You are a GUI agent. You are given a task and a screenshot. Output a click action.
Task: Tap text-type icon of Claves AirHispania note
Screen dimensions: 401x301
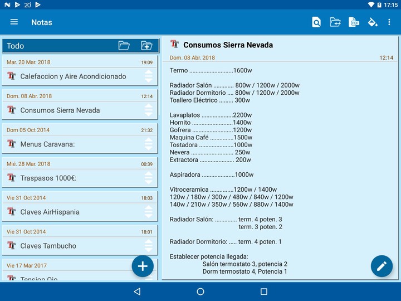[12, 211]
